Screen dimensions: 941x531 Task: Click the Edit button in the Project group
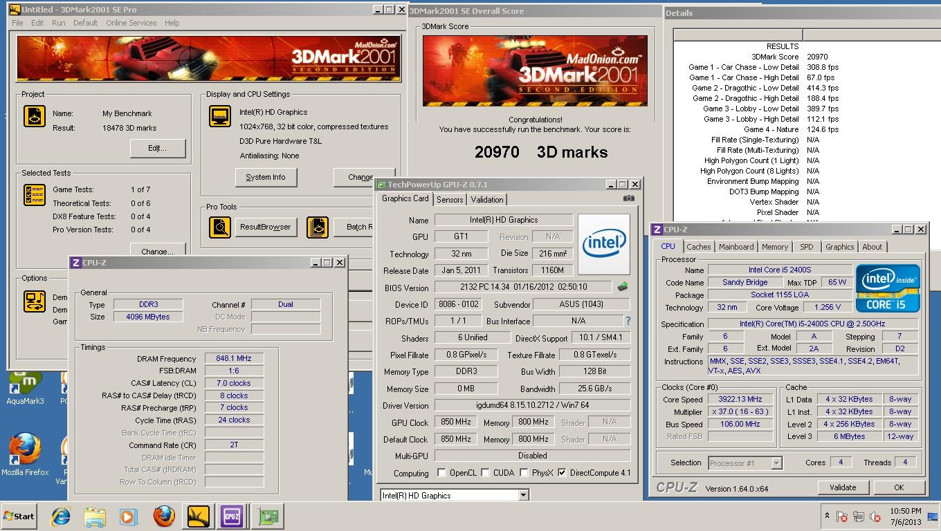(158, 148)
